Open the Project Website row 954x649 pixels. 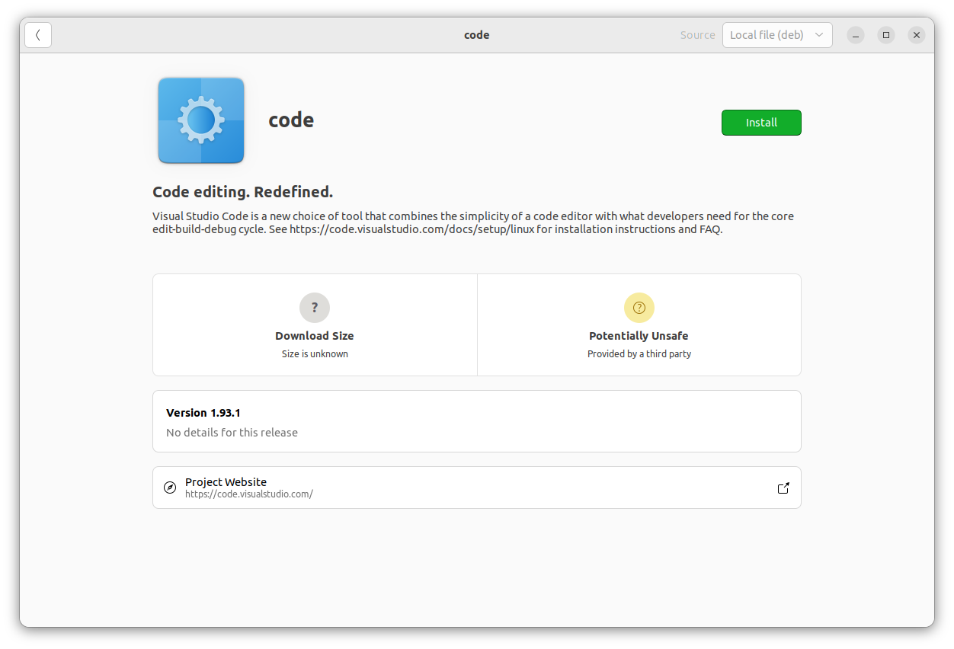tap(477, 488)
